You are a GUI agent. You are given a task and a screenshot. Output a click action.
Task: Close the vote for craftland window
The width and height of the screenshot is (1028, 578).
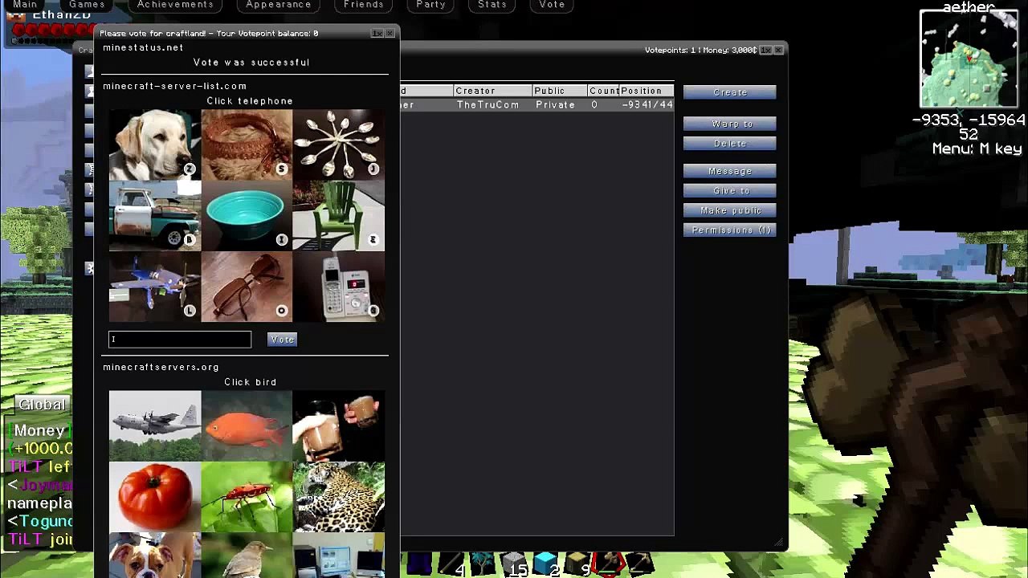tap(390, 33)
